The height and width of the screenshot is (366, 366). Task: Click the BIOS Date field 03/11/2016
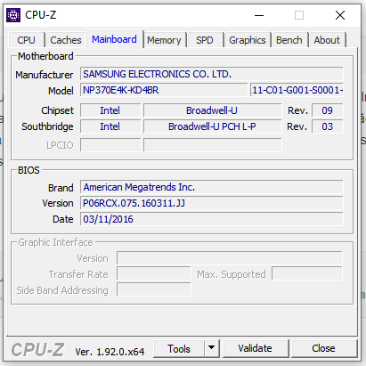(211, 219)
